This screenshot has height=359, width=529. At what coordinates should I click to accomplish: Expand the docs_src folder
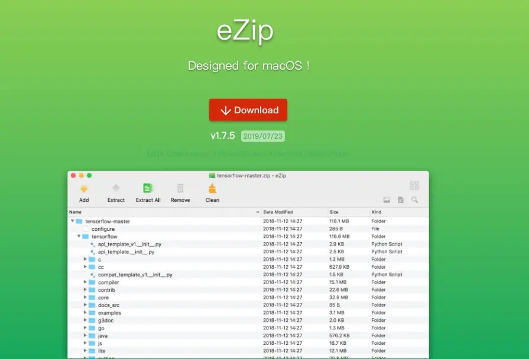coord(85,305)
